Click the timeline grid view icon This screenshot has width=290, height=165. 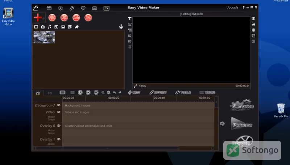pyautogui.click(x=72, y=92)
